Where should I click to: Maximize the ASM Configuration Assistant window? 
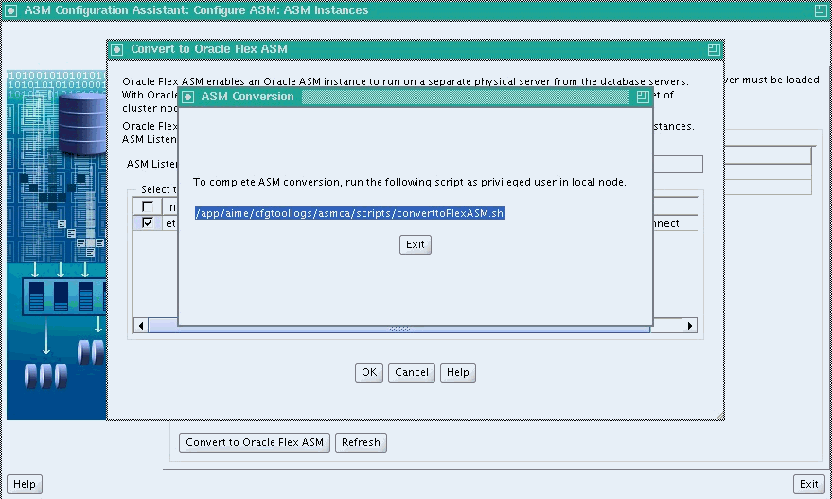[821, 10]
